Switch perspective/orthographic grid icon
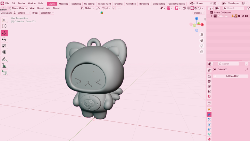The image size is (250, 141). coord(202,52)
